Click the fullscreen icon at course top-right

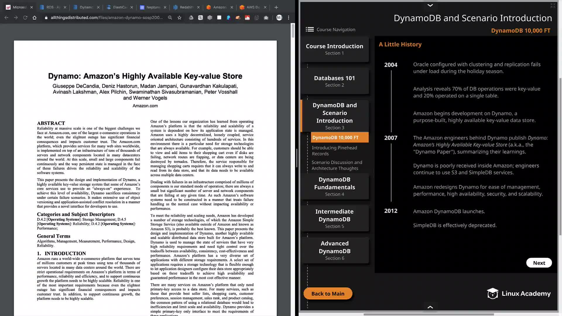pyautogui.click(x=553, y=6)
